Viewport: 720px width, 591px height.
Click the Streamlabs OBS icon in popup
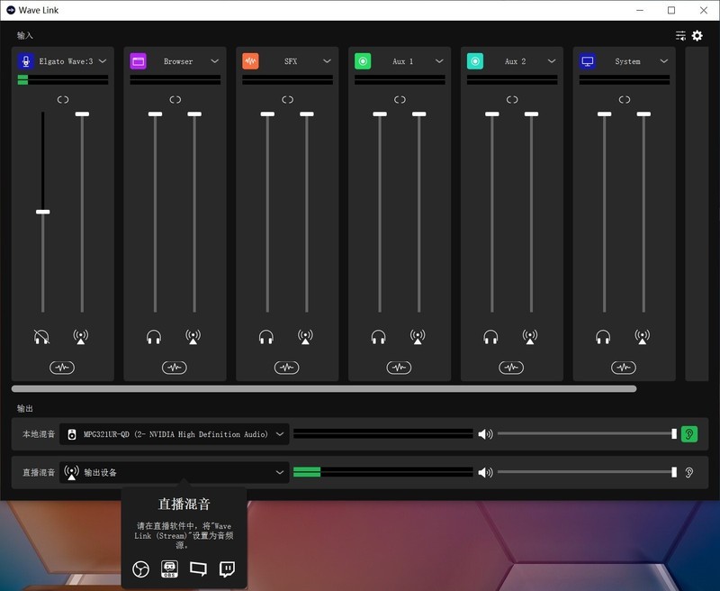[x=169, y=568]
